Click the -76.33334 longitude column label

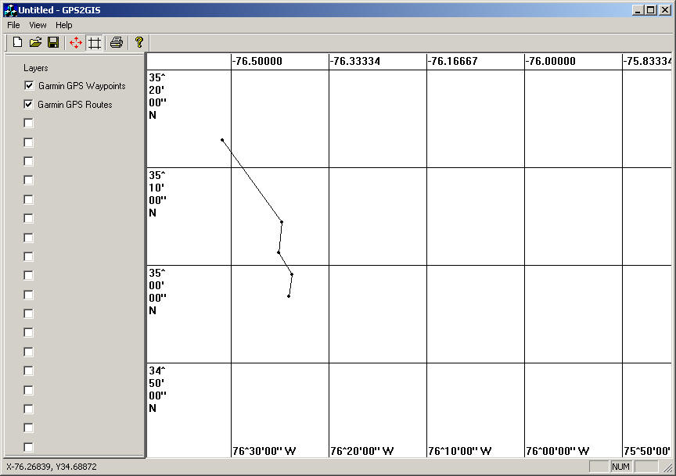(355, 61)
